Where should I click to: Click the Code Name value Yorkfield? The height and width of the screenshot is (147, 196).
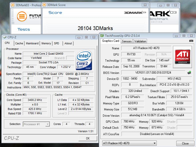[x=36, y=58]
